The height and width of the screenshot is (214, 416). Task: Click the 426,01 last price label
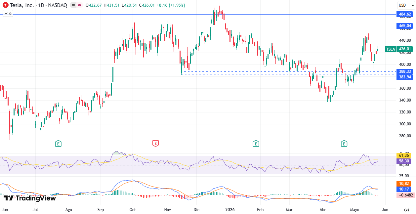[x=405, y=49]
